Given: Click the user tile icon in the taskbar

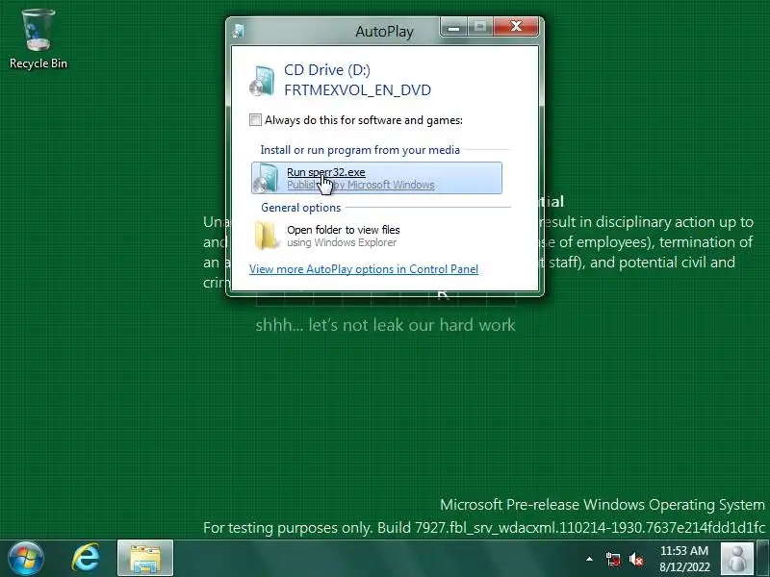Looking at the screenshot, I should 736,559.
